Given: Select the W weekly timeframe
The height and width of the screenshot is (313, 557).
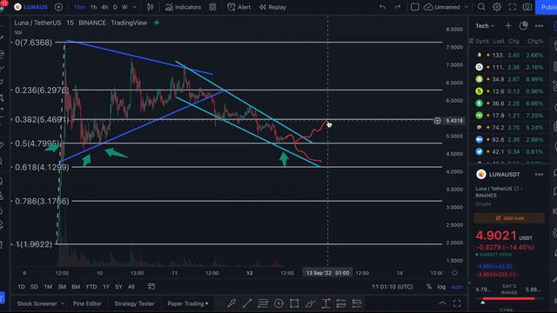Looking at the screenshot, I should pyautogui.click(x=124, y=7).
